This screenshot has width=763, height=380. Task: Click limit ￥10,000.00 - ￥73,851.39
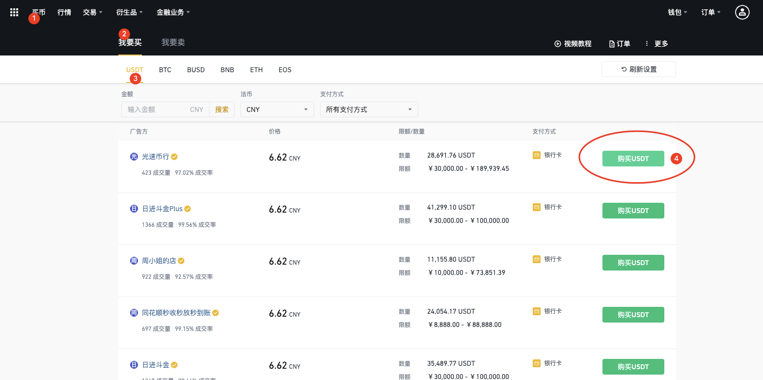[466, 272]
